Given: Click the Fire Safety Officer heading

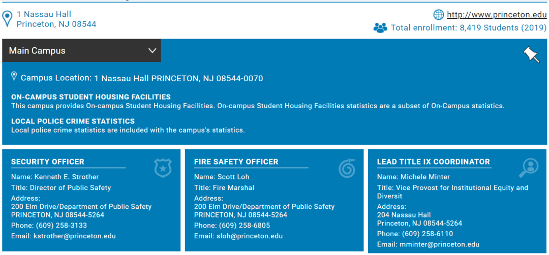Looking at the screenshot, I should pos(236,162).
